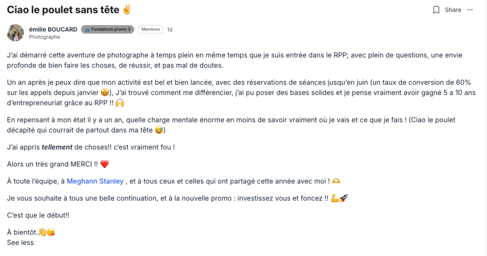Click émilie BOUCARD's profile avatar

(16, 33)
